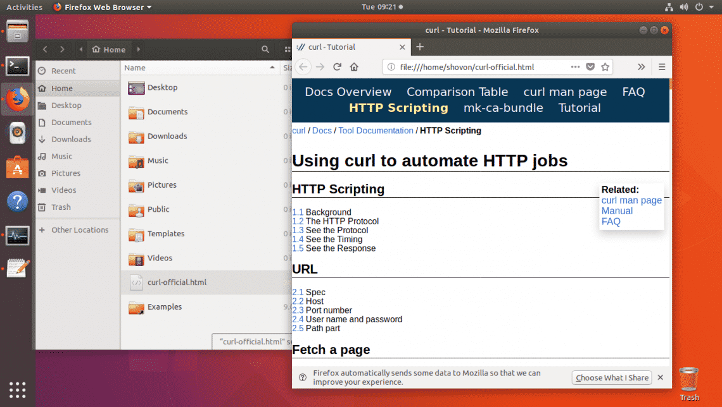This screenshot has height=407, width=722.
Task: Open Ubuntu Software from the dock
Action: pyautogui.click(x=17, y=167)
